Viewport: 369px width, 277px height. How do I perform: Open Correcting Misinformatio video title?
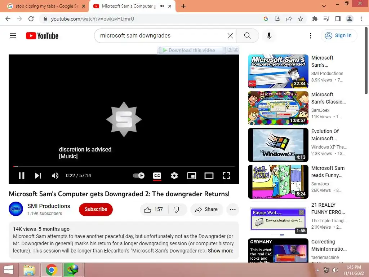(329, 245)
